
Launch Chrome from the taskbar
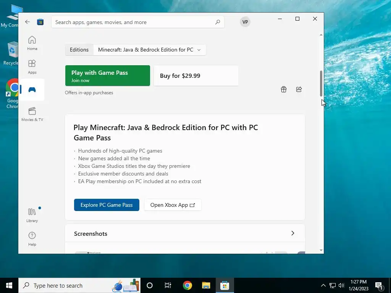coord(187,285)
